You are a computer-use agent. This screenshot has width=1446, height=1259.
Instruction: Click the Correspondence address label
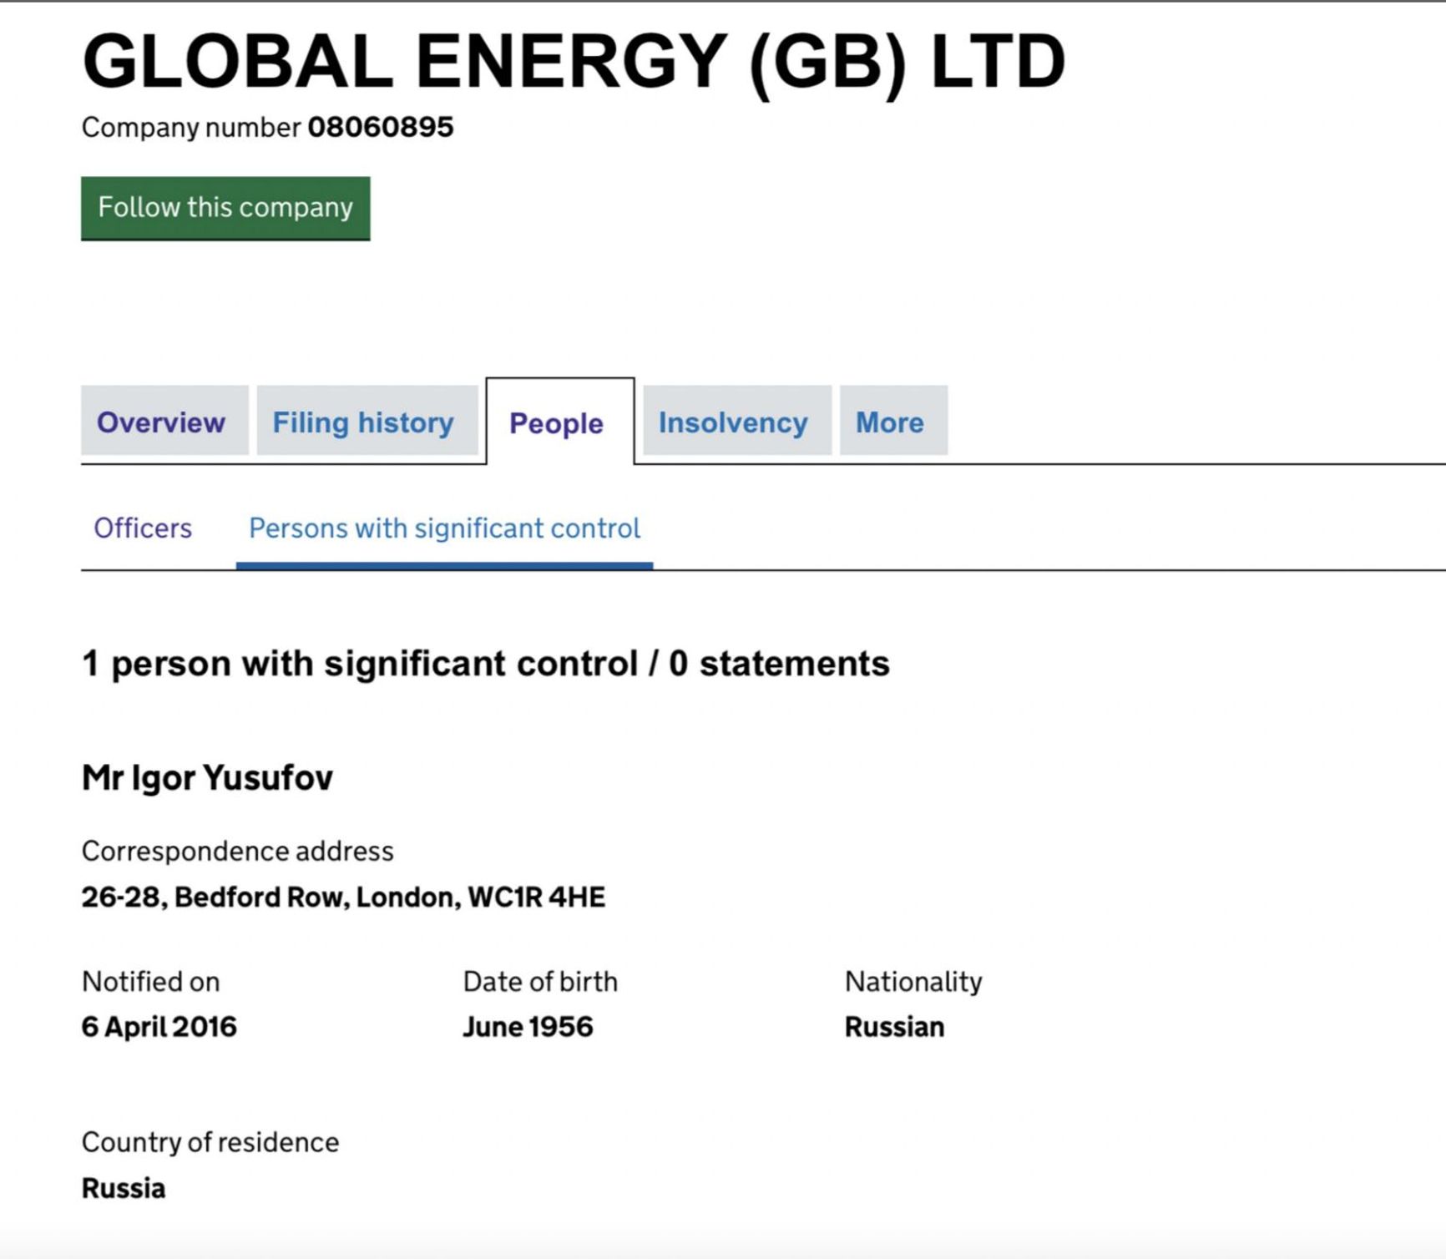click(x=236, y=850)
